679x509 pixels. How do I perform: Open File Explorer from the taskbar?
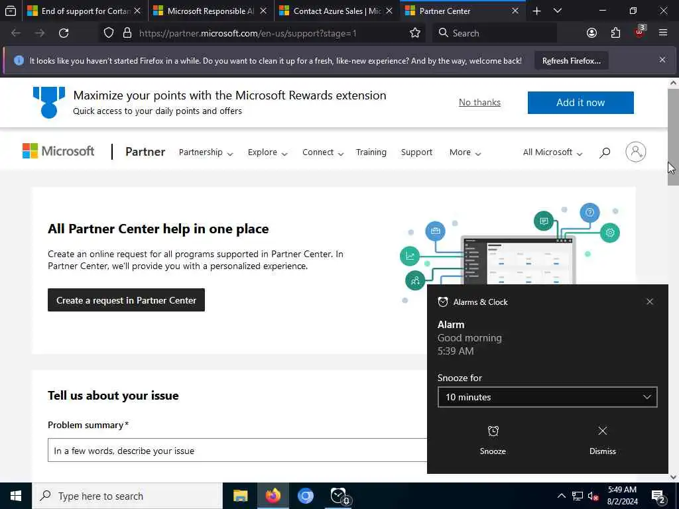point(240,496)
